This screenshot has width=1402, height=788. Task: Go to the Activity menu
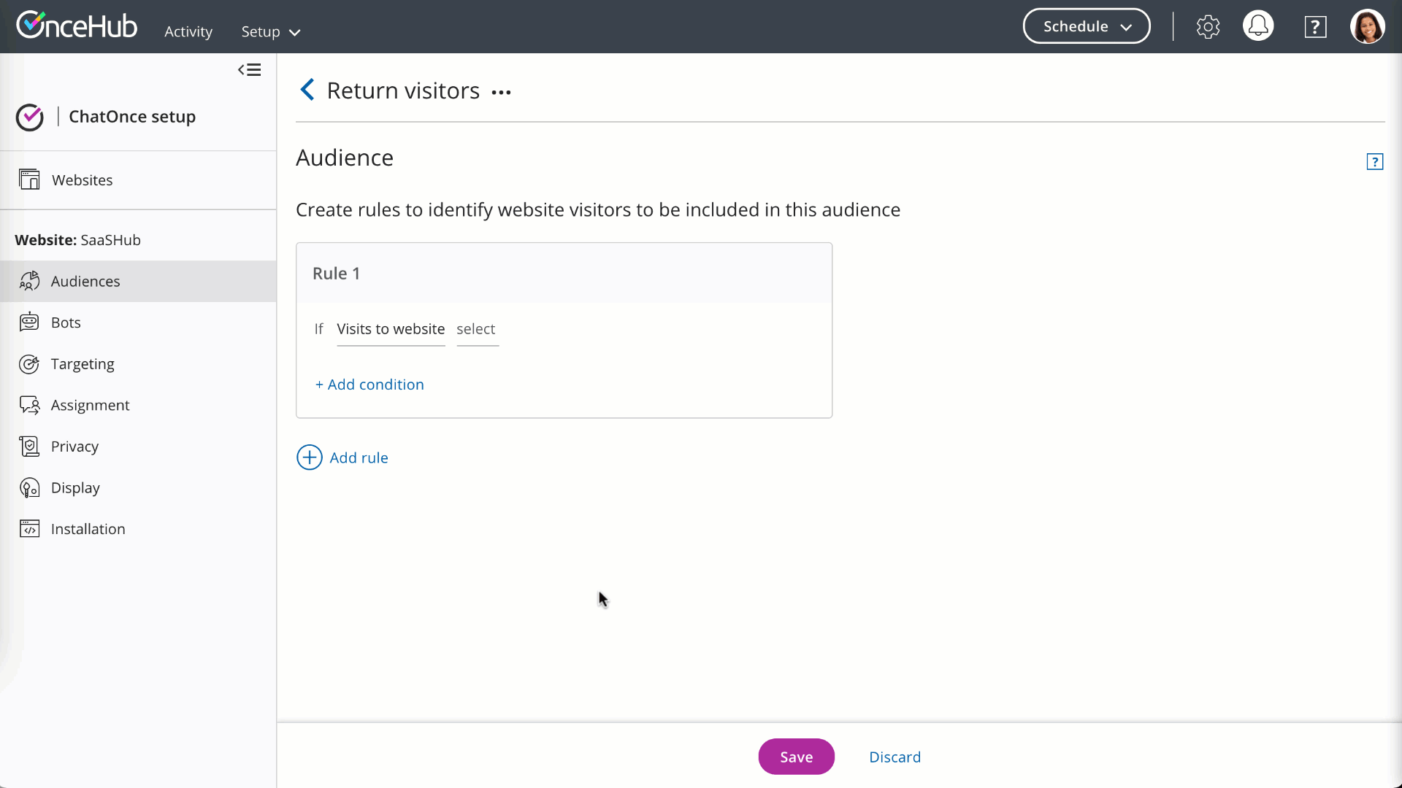tap(188, 32)
